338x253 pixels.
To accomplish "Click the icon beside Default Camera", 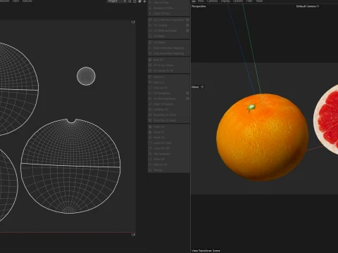I will point(318,6).
